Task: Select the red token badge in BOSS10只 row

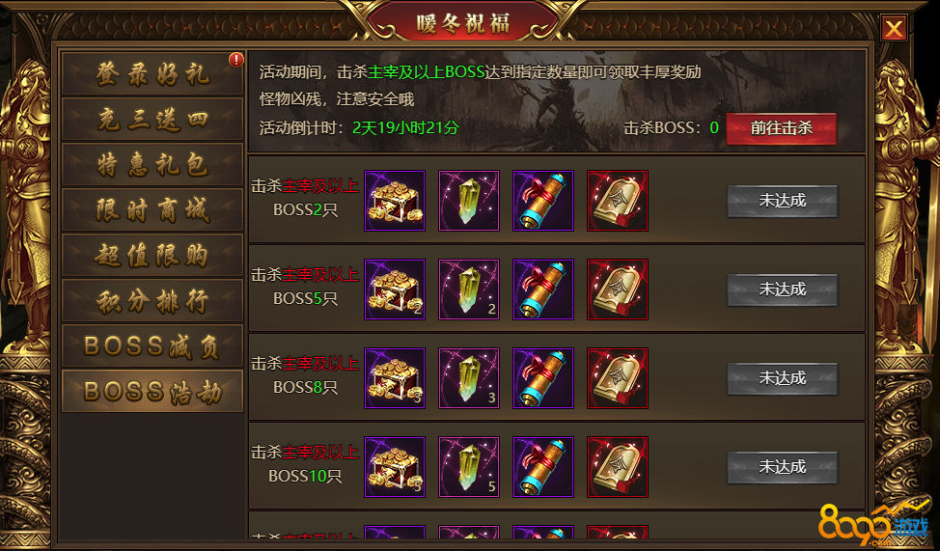Action: (618, 467)
